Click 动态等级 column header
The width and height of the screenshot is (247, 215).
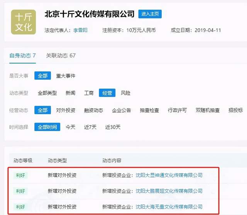point(23,160)
